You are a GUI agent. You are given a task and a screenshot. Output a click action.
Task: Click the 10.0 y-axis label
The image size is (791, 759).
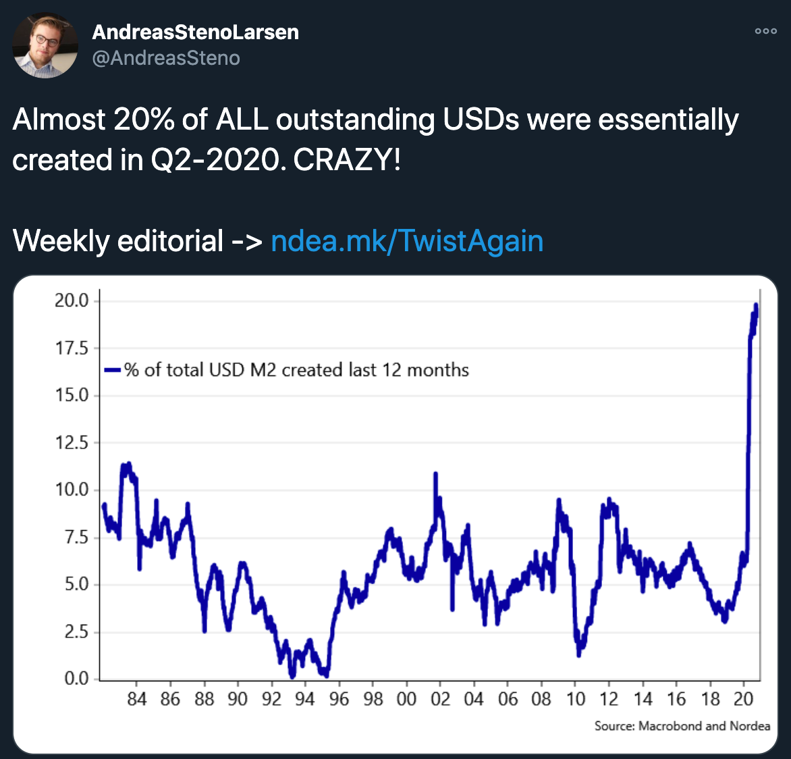point(72,490)
